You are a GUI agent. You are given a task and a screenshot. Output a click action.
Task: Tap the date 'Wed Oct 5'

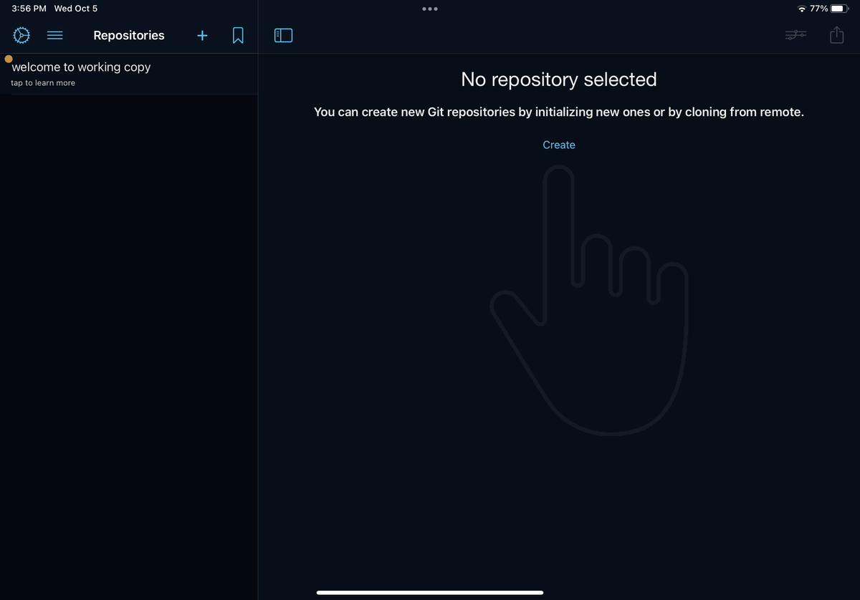tap(75, 9)
